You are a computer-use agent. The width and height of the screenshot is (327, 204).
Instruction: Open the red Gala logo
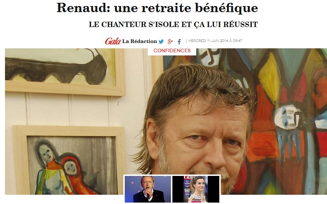point(113,41)
